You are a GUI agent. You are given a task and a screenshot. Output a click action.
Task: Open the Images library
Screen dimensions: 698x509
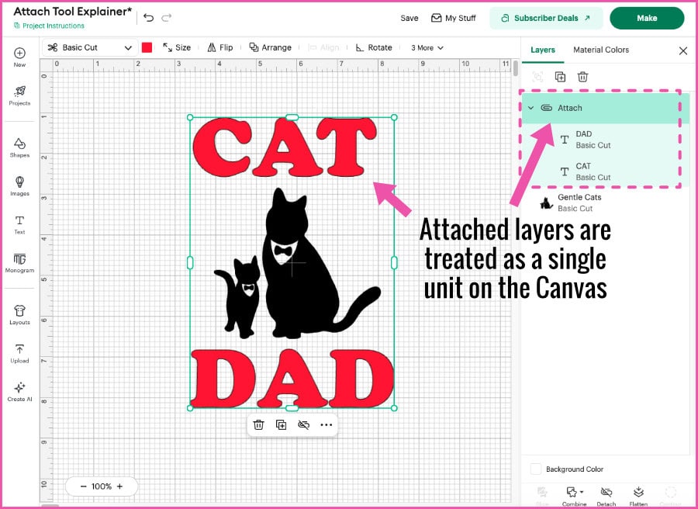[x=19, y=186]
